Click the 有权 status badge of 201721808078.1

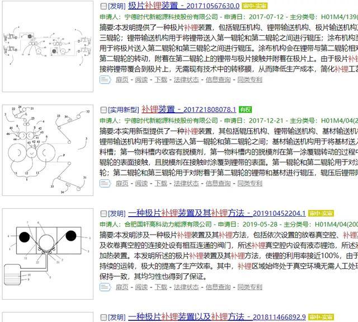(x=245, y=110)
